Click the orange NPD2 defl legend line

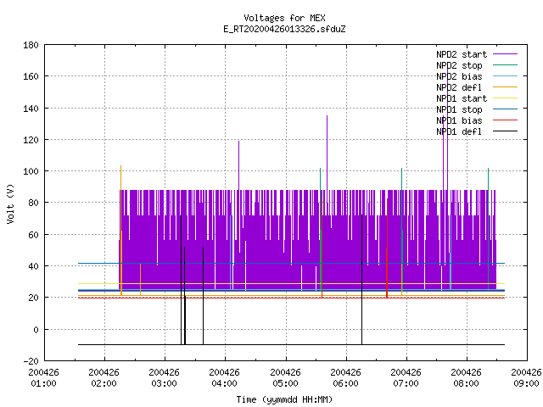coord(505,86)
